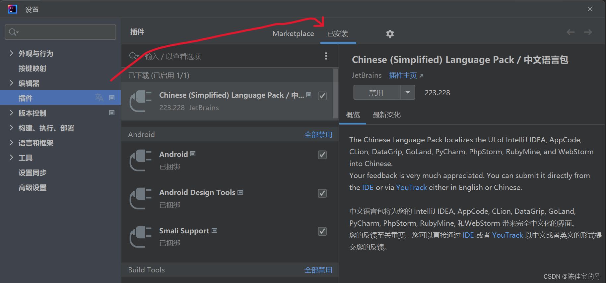The width and height of the screenshot is (606, 283).
Task: Switch to the 已安装 tab
Action: tap(338, 33)
